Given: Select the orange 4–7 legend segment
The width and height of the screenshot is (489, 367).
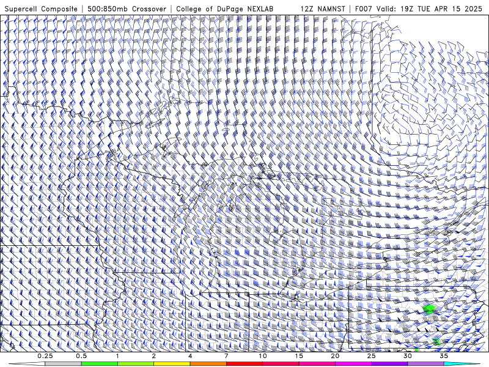Looking at the screenshot, I should coord(208,364).
